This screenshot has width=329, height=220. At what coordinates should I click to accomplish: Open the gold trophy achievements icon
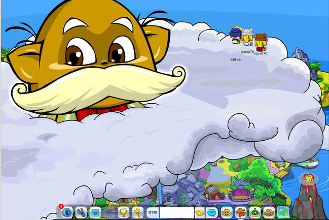(x=123, y=212)
